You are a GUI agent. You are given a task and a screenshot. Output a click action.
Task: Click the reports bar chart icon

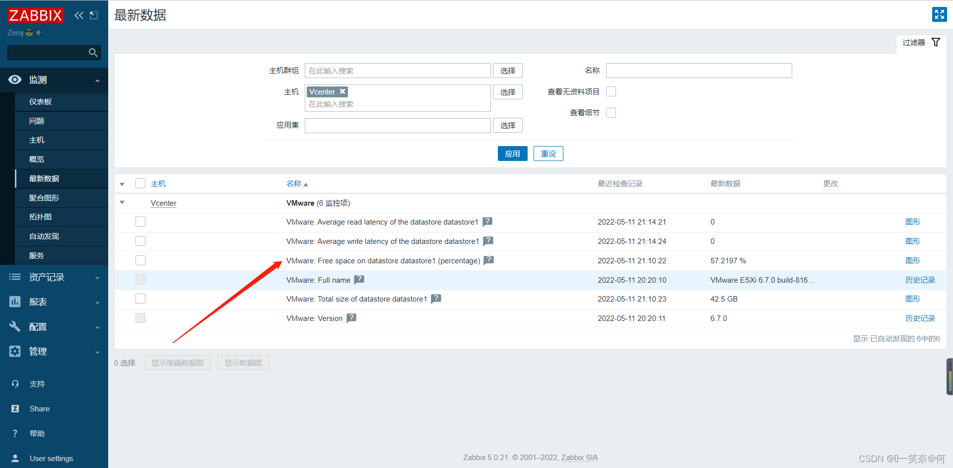15,302
